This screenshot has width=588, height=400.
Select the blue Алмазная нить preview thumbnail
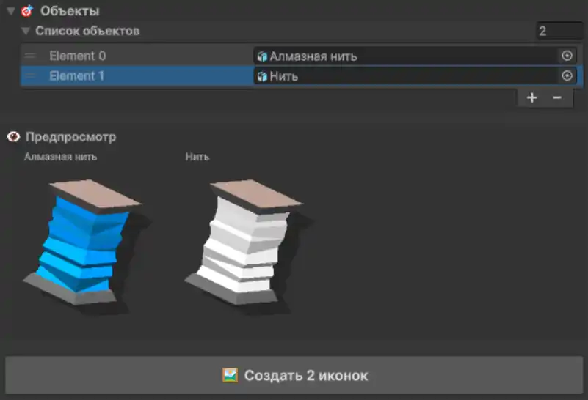point(87,246)
